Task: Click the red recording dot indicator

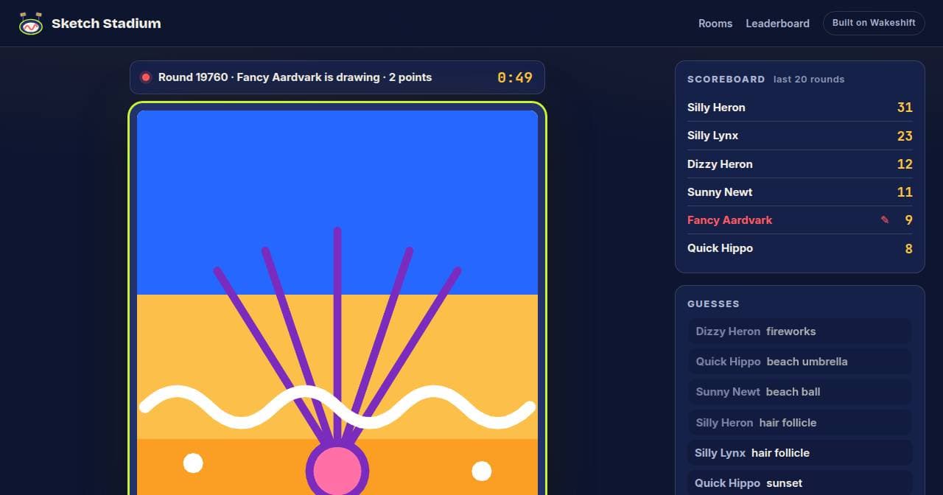Action: [146, 77]
